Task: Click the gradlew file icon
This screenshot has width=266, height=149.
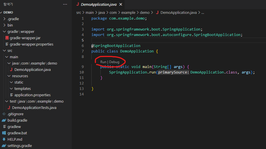Action: [5, 127]
